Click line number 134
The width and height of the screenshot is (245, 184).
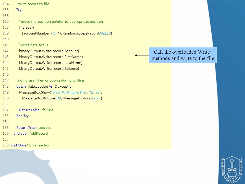[6, 4]
